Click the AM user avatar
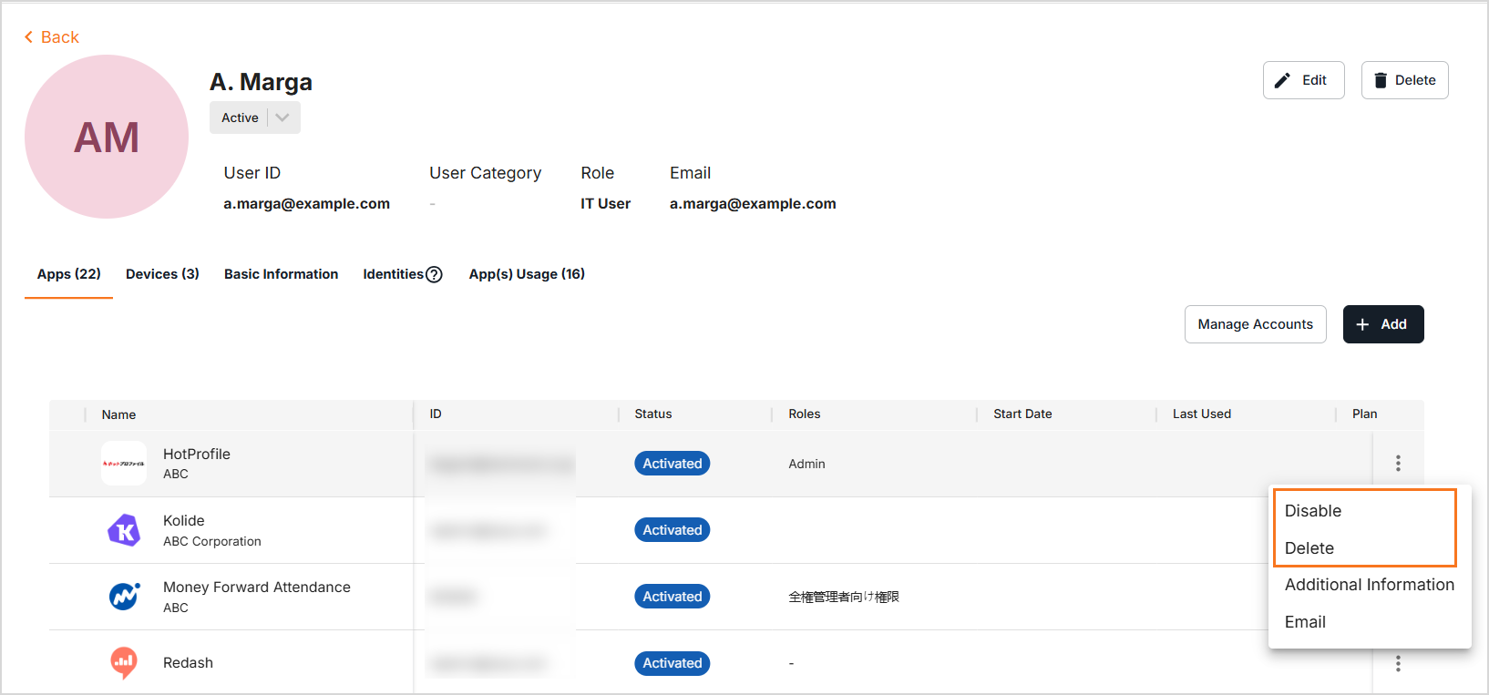 107,137
